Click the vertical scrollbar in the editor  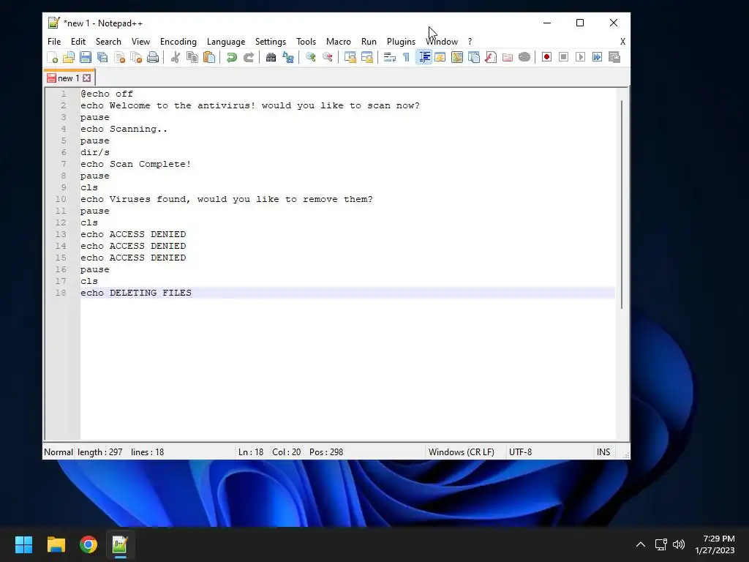(622, 205)
